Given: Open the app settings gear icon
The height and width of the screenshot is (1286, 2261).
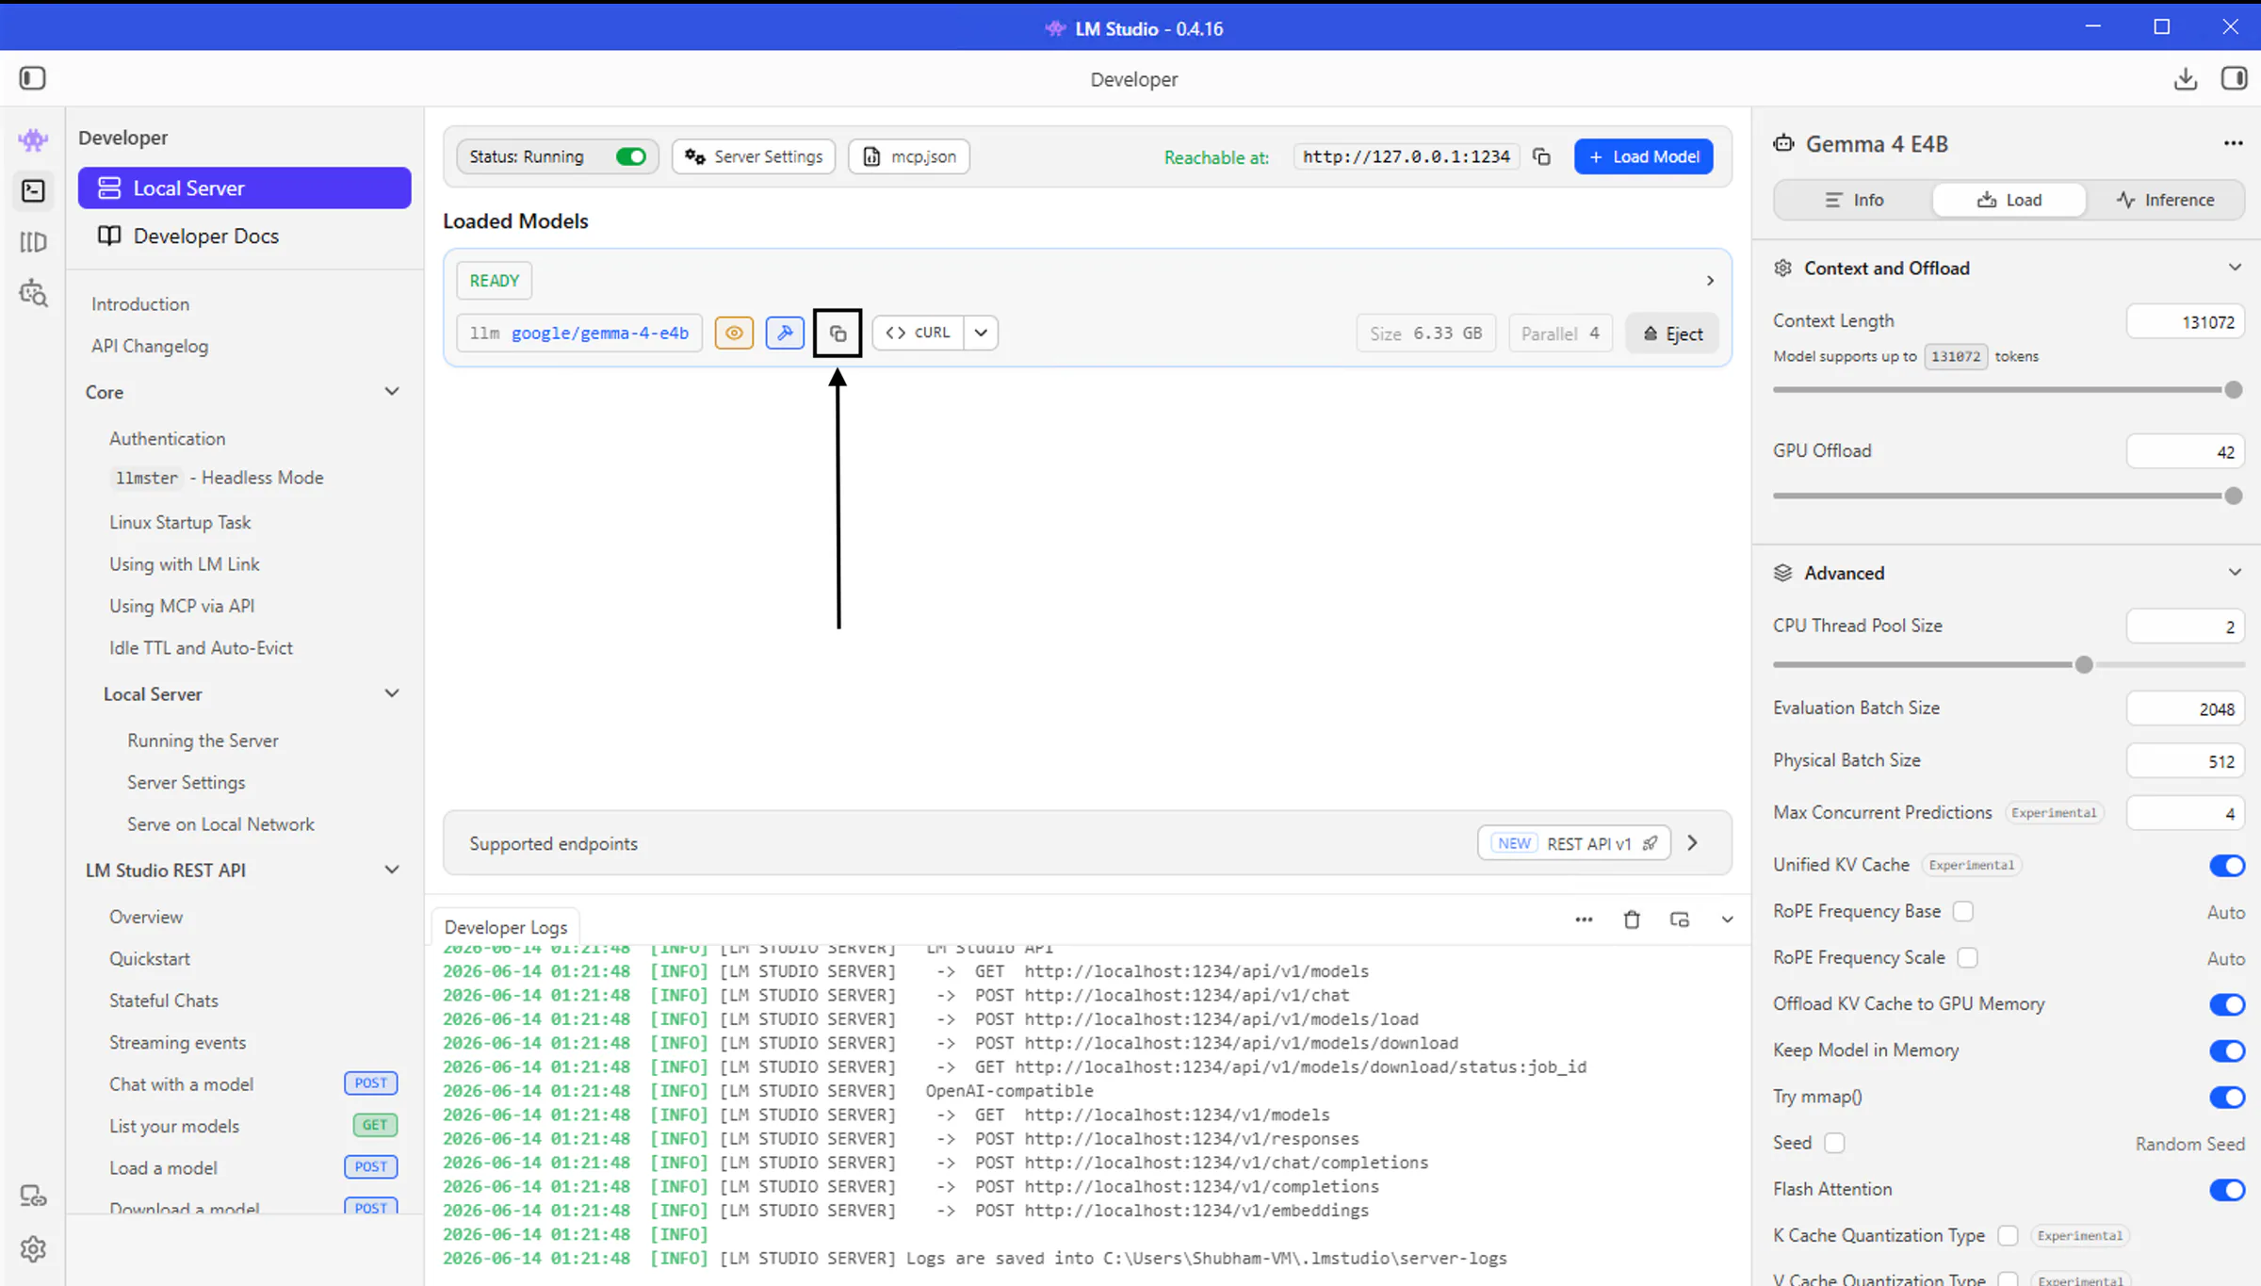Looking at the screenshot, I should pos(33,1249).
